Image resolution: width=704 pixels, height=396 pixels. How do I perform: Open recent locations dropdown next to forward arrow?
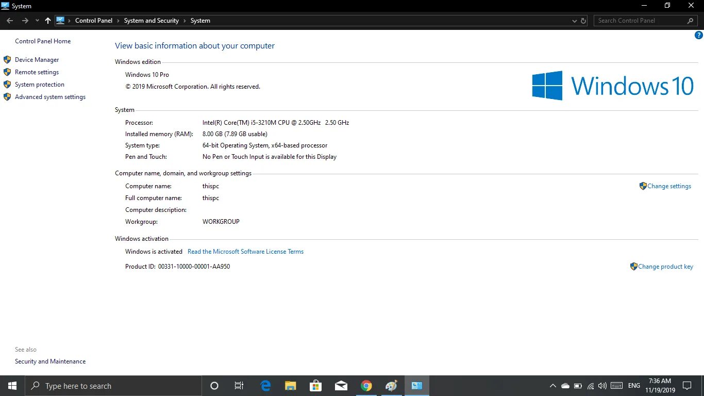(x=37, y=21)
